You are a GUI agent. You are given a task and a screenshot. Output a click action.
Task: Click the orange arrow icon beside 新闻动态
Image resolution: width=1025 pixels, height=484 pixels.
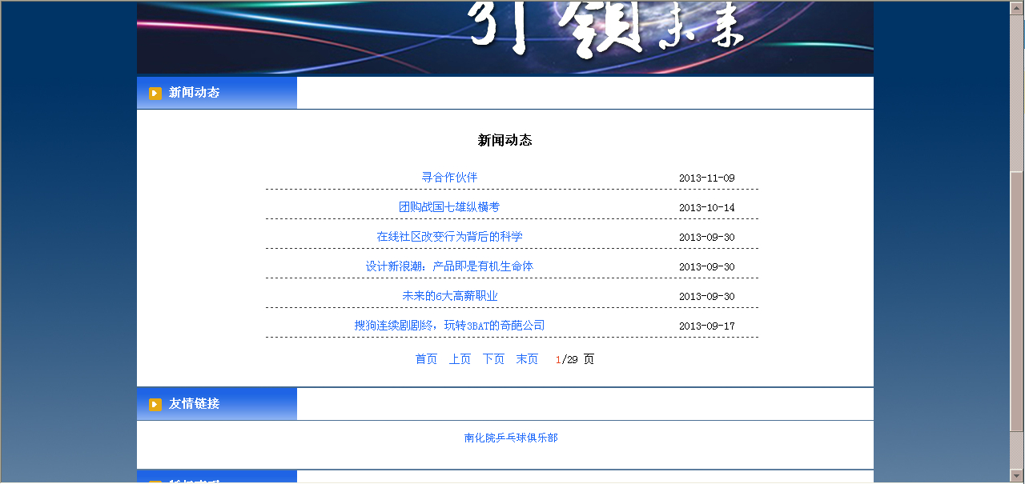pos(155,94)
